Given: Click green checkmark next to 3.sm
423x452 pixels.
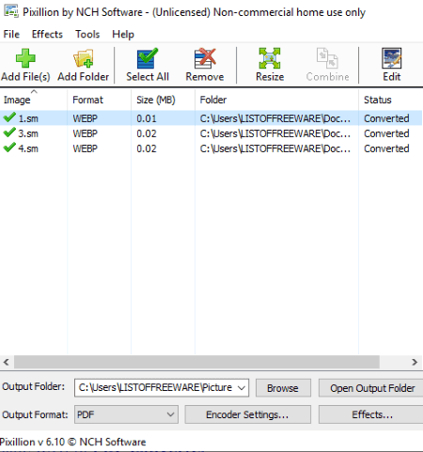Looking at the screenshot, I should 9,132.
